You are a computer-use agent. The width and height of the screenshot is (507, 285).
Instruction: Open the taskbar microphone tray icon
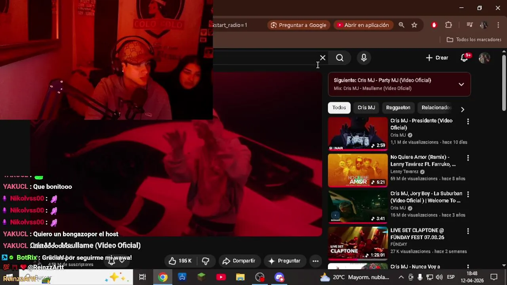(420, 277)
